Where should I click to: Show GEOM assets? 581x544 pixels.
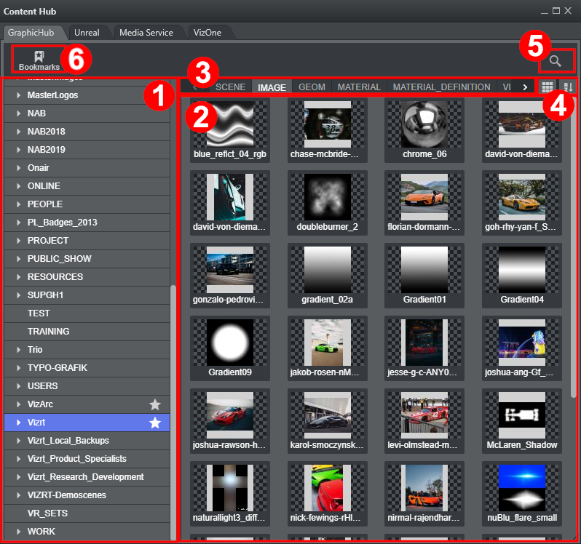click(312, 87)
